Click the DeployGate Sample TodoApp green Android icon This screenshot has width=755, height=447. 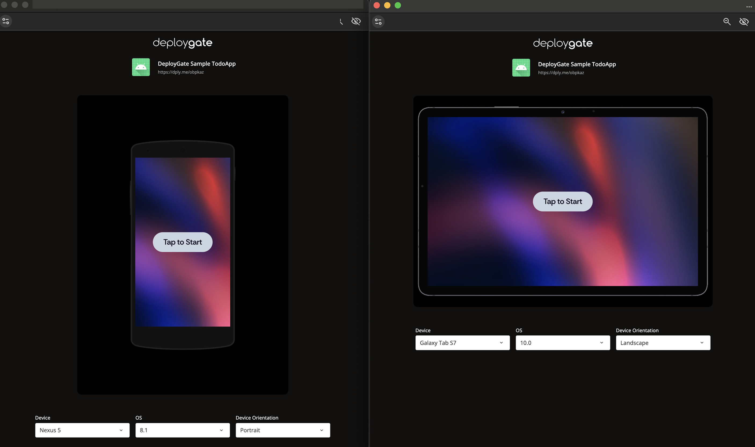(x=141, y=67)
